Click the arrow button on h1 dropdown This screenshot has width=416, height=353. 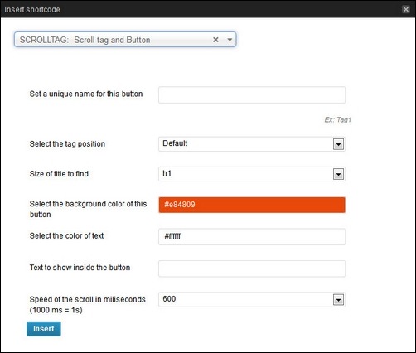pyautogui.click(x=338, y=174)
